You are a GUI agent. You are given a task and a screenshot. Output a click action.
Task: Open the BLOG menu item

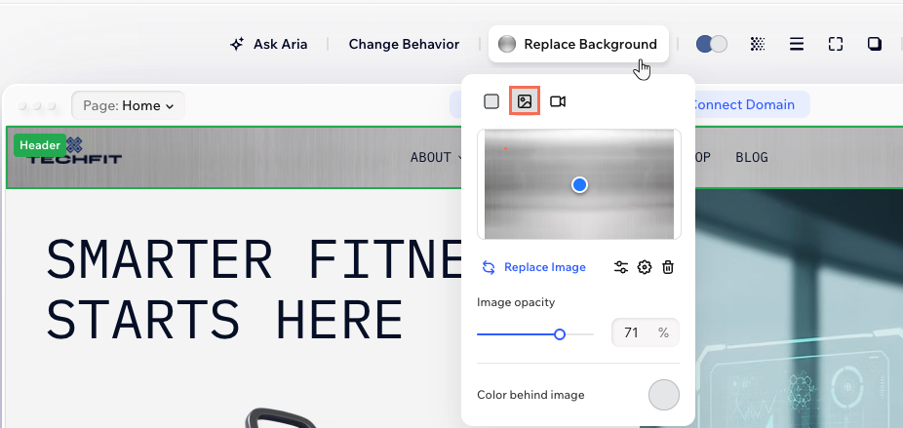point(752,157)
